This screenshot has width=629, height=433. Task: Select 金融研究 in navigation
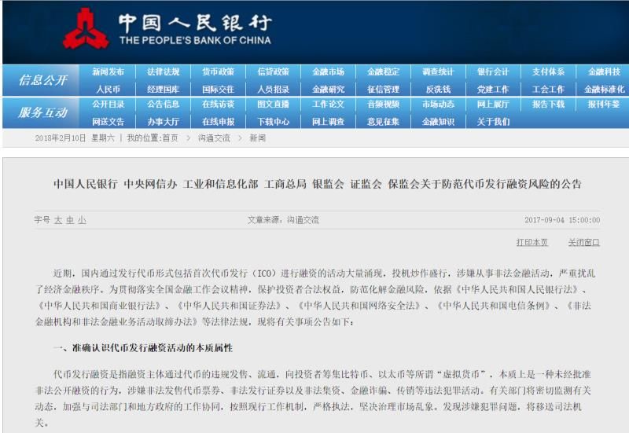tap(328, 89)
